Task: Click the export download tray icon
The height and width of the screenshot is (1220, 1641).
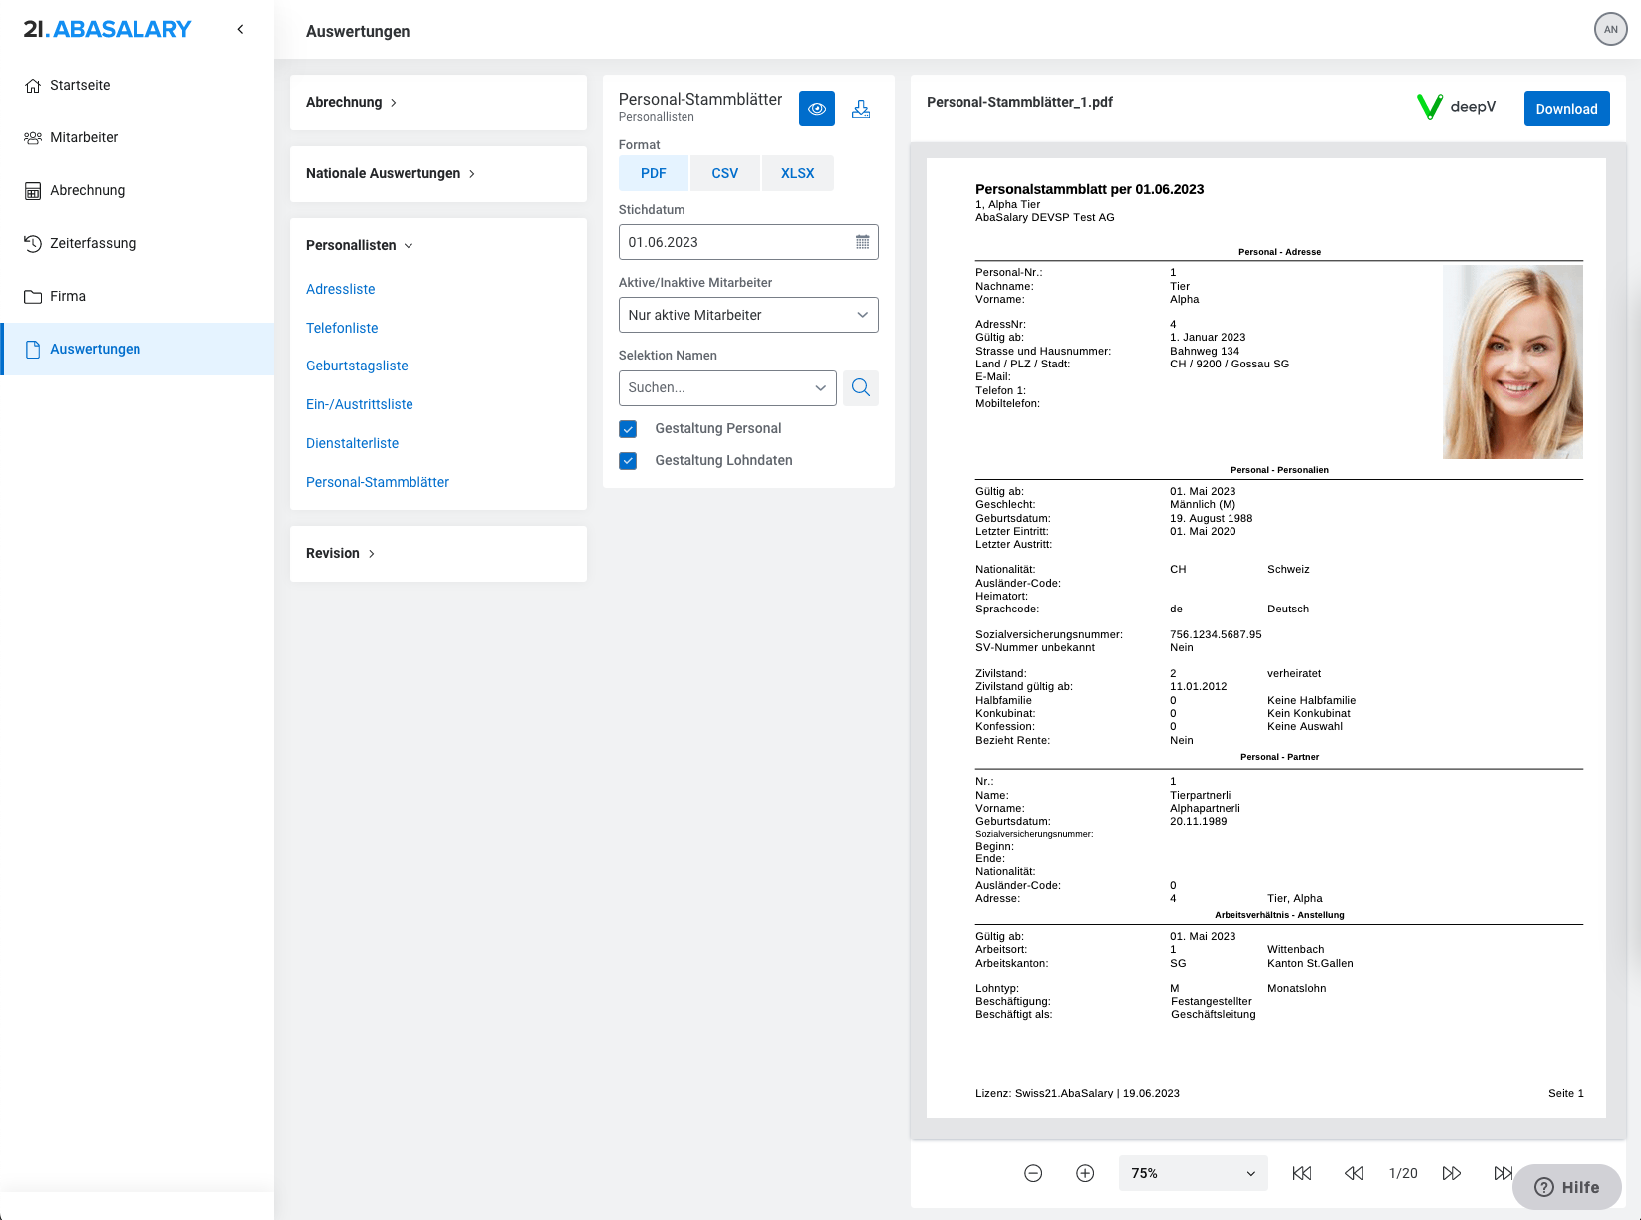Action: (861, 109)
